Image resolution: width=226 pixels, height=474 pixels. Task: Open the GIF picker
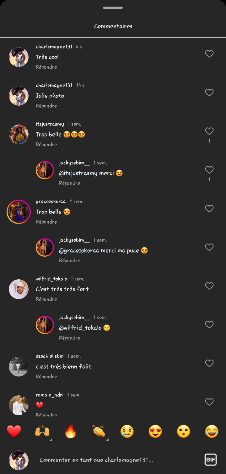(x=210, y=460)
